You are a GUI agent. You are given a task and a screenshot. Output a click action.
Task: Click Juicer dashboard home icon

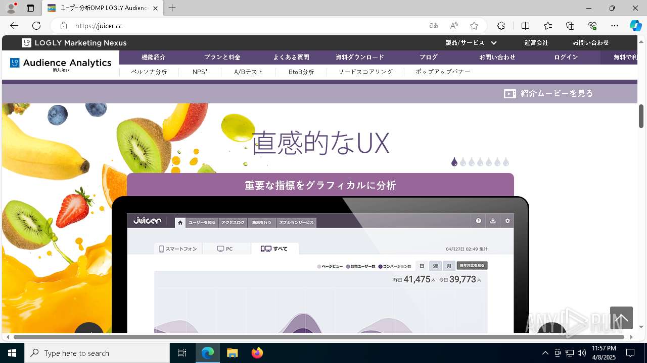[x=180, y=222]
